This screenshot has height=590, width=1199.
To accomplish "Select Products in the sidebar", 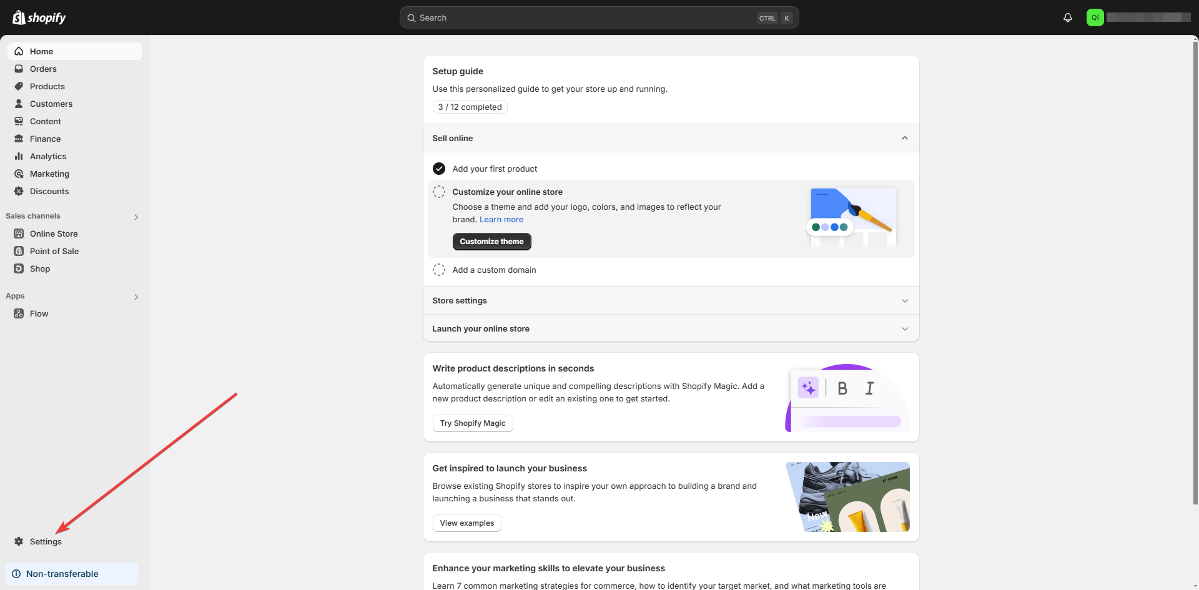I will [47, 86].
